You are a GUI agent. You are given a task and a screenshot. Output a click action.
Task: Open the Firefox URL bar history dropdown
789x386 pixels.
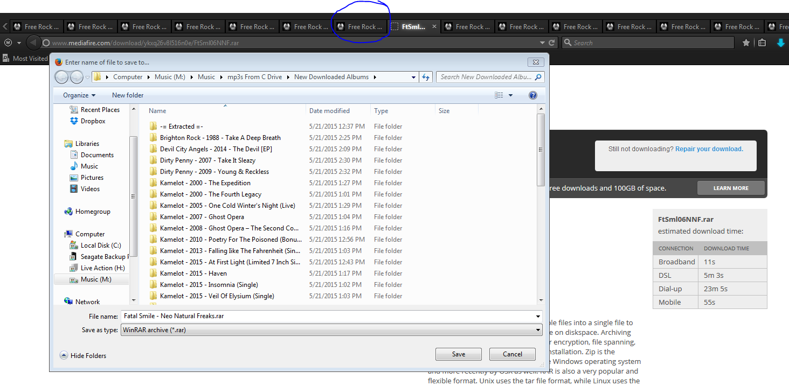click(542, 43)
